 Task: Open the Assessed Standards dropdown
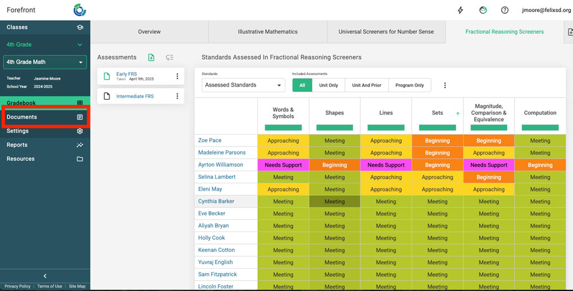point(244,85)
